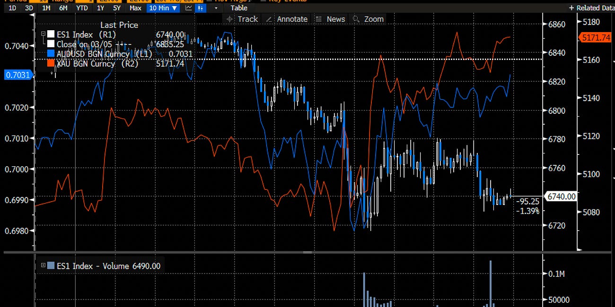Click the 6740.00 last price value in legend
Viewport: 615px width, 307px height.
pyautogui.click(x=170, y=34)
